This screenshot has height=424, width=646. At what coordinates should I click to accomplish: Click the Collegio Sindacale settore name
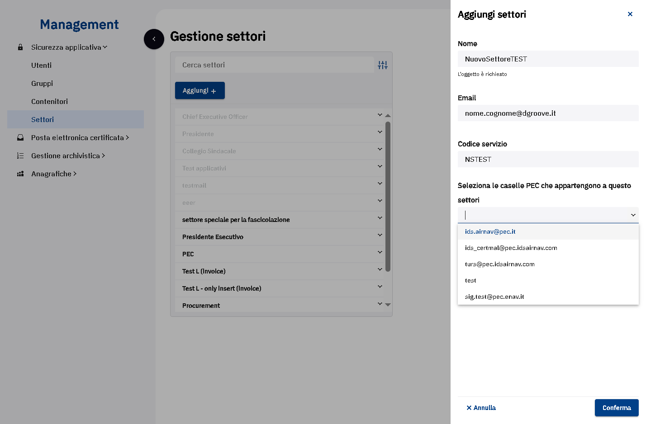[x=209, y=151]
